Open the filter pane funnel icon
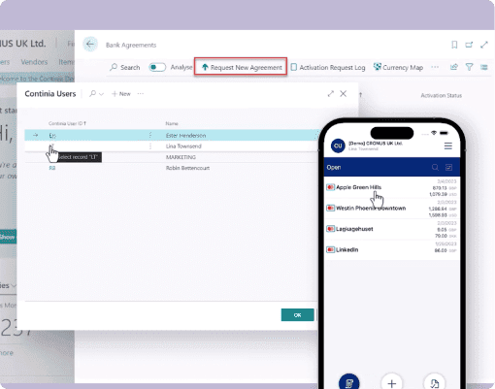 coord(469,67)
